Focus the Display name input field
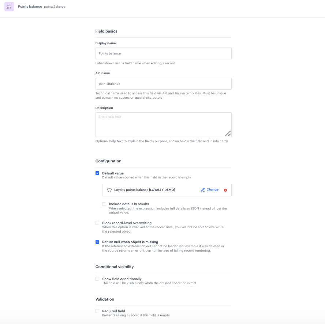325x324 pixels. pos(163,53)
